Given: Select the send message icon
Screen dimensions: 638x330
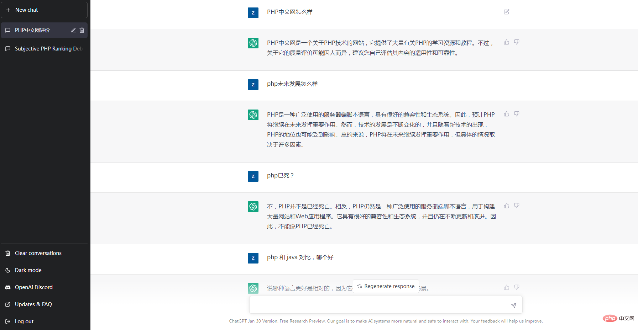Looking at the screenshot, I should (x=514, y=305).
